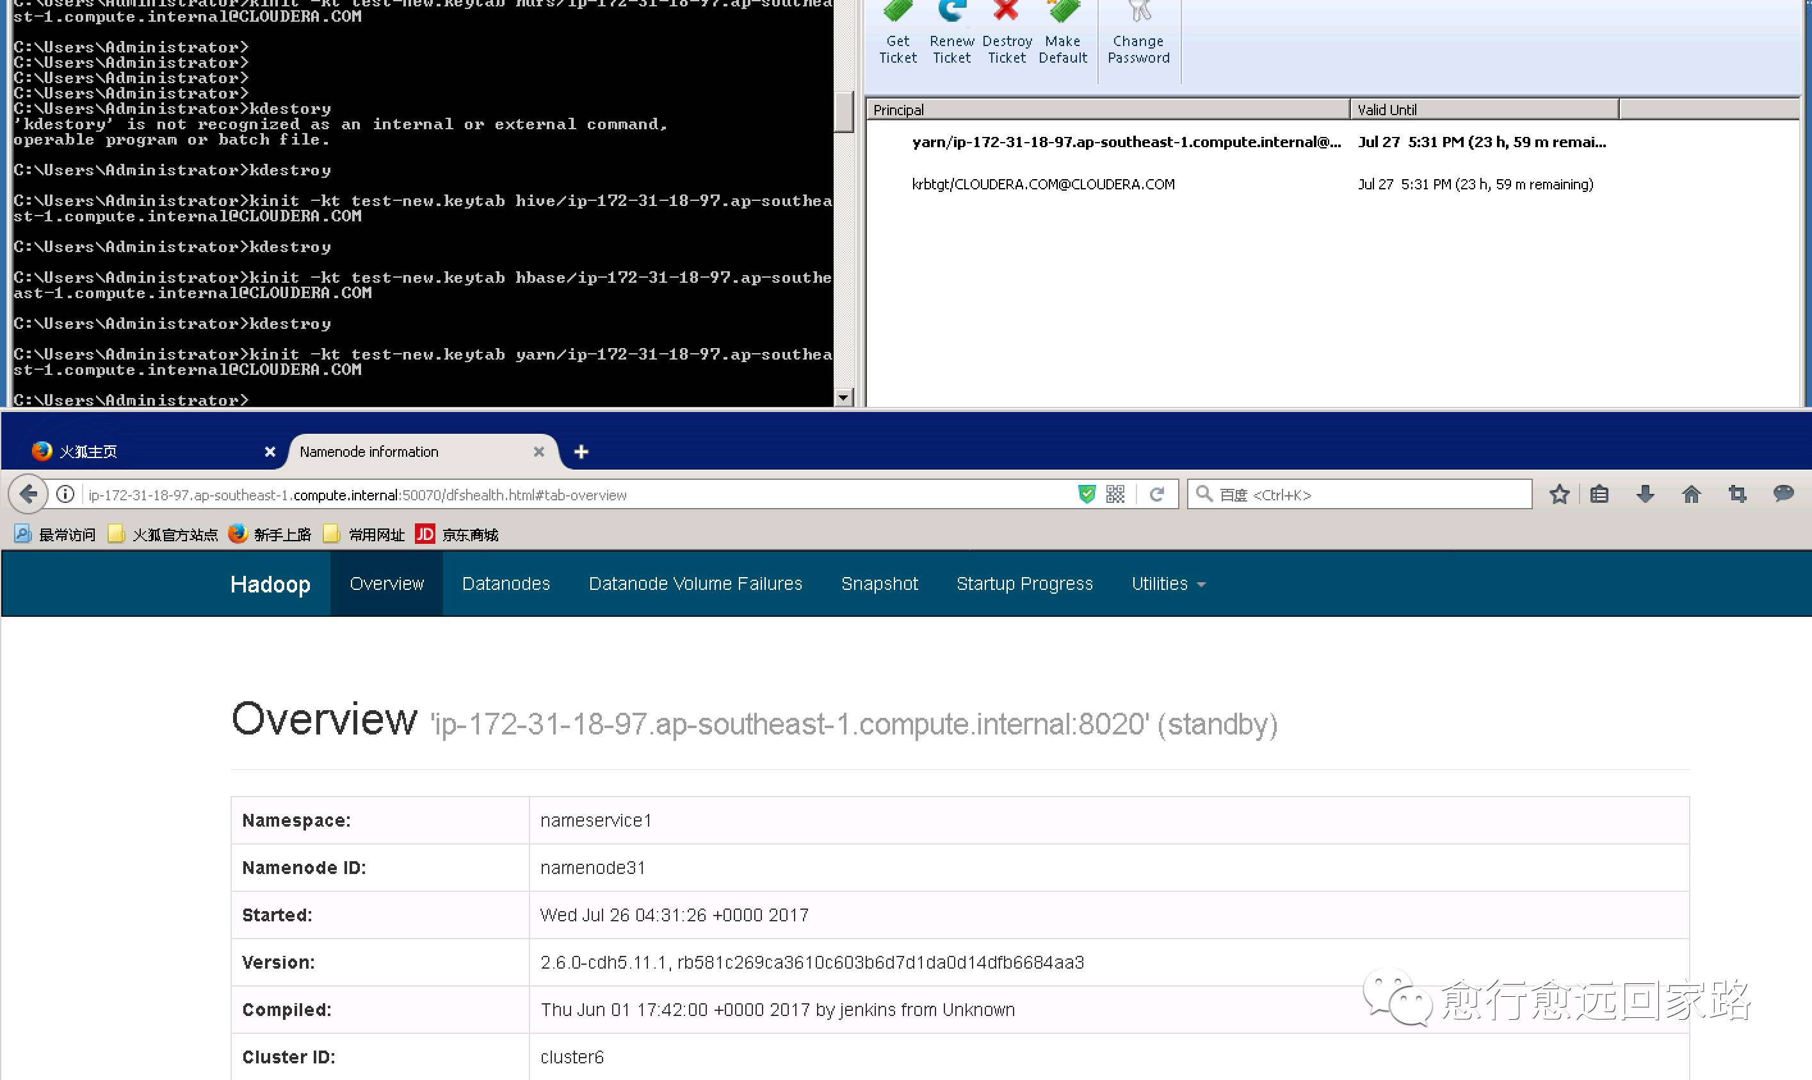This screenshot has width=1812, height=1080.
Task: Click Make Default icon
Action: 1063,10
